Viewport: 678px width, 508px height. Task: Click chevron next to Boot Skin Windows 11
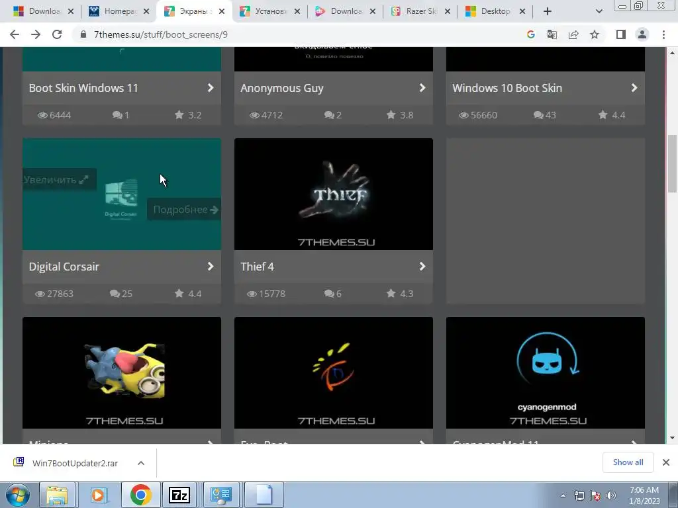point(211,88)
